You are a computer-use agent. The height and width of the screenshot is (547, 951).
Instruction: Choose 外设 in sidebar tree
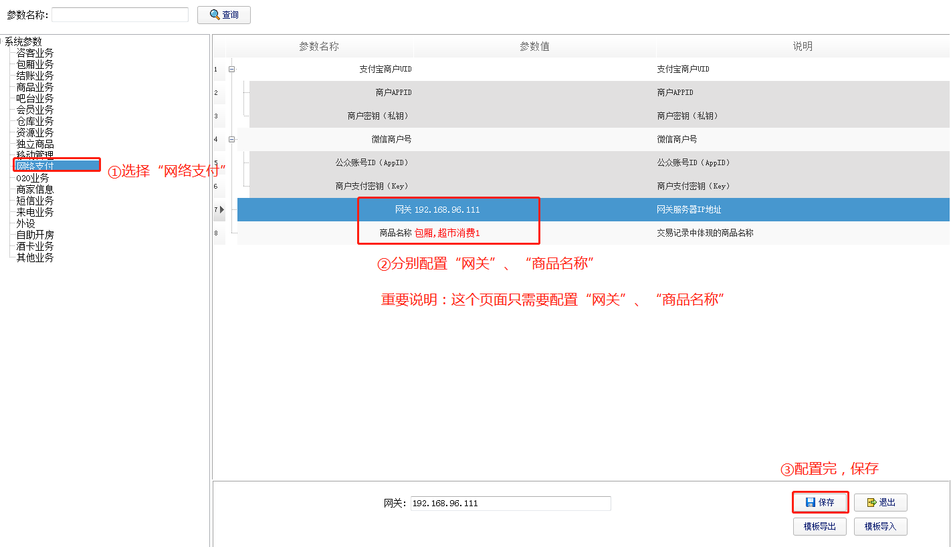(26, 223)
